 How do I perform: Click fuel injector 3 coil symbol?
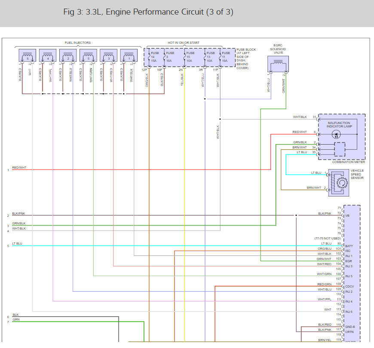[x=108, y=55]
